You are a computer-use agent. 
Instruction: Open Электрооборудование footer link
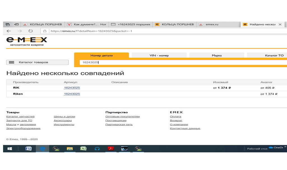point(23,128)
